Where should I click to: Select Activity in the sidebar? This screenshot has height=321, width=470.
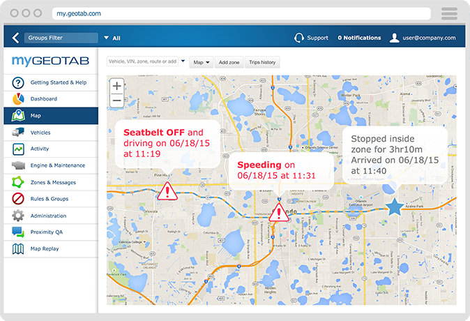click(x=51, y=149)
